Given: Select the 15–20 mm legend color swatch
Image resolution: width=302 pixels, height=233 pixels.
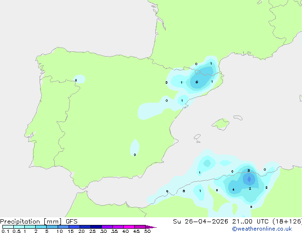Looking at the screenshot, I should 74,227.
